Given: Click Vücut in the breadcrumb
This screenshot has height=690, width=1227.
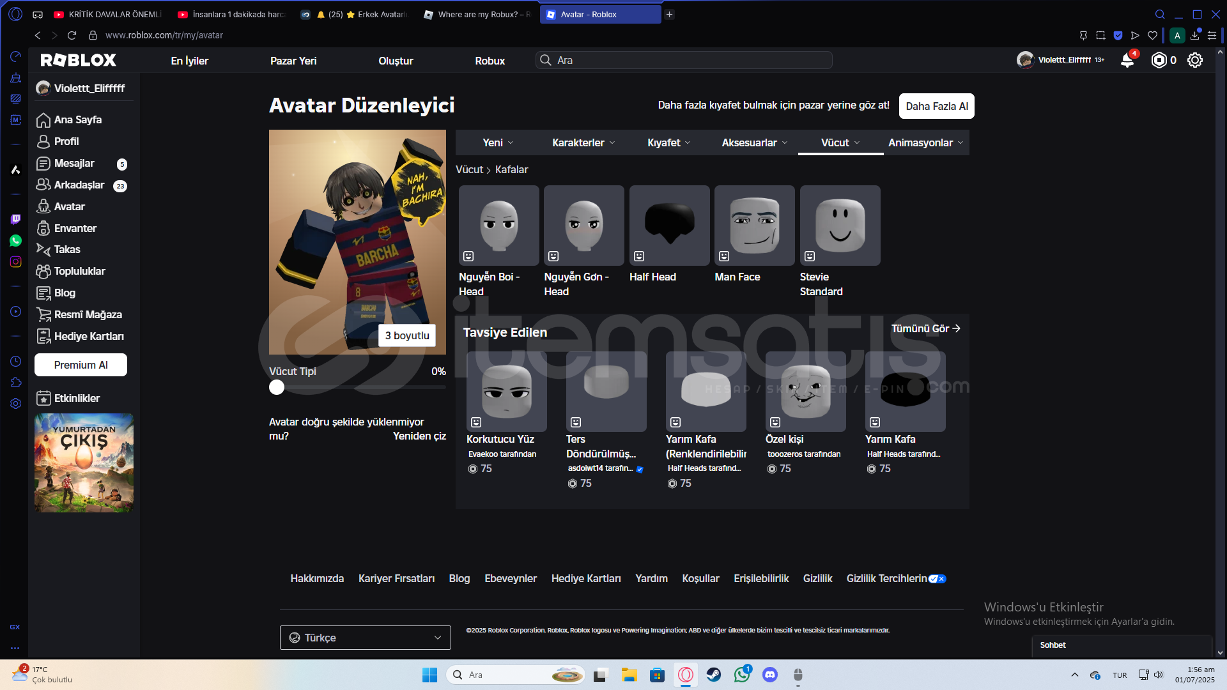Looking at the screenshot, I should coord(469,169).
